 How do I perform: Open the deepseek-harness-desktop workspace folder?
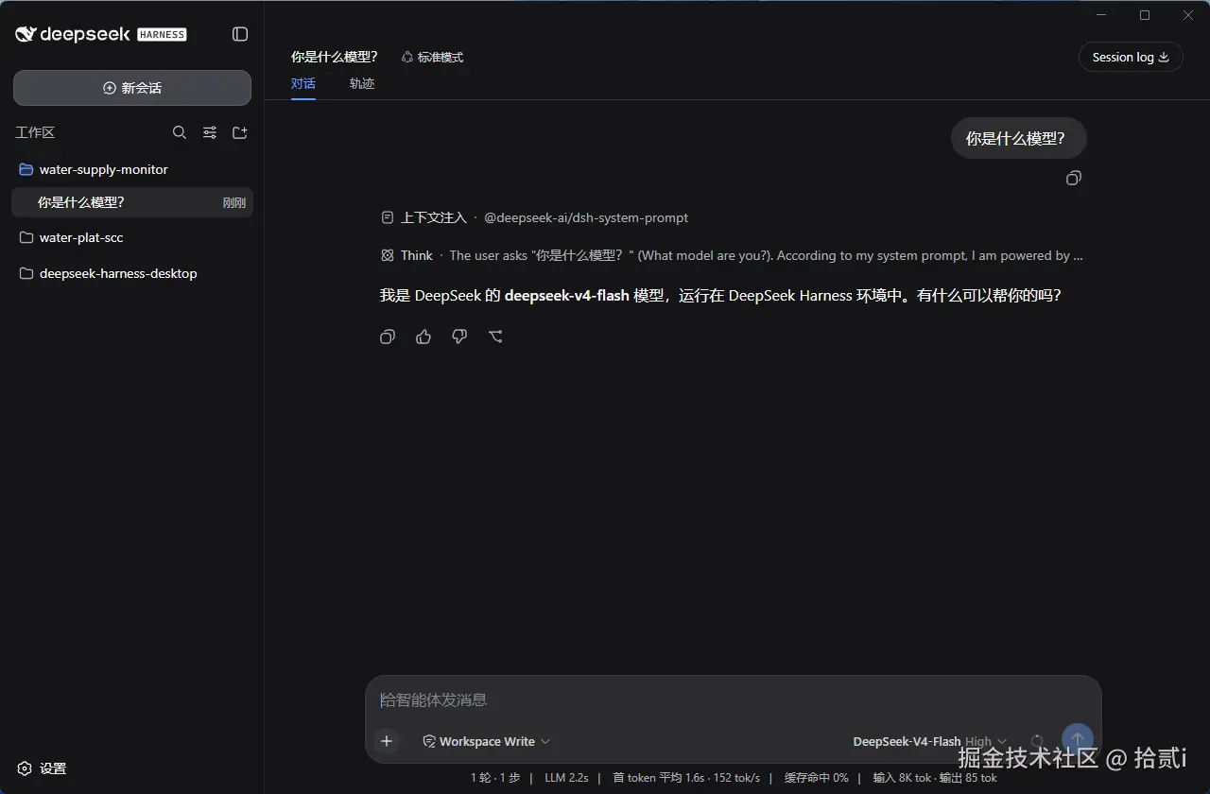pos(132,273)
